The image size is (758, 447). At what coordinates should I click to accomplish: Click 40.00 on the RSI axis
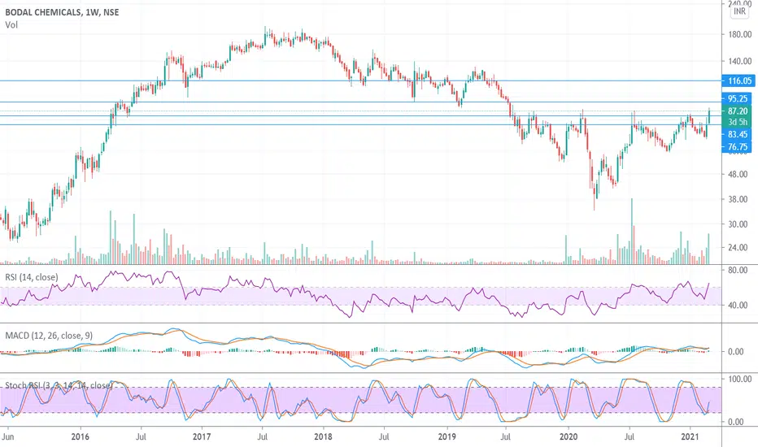tap(738, 306)
